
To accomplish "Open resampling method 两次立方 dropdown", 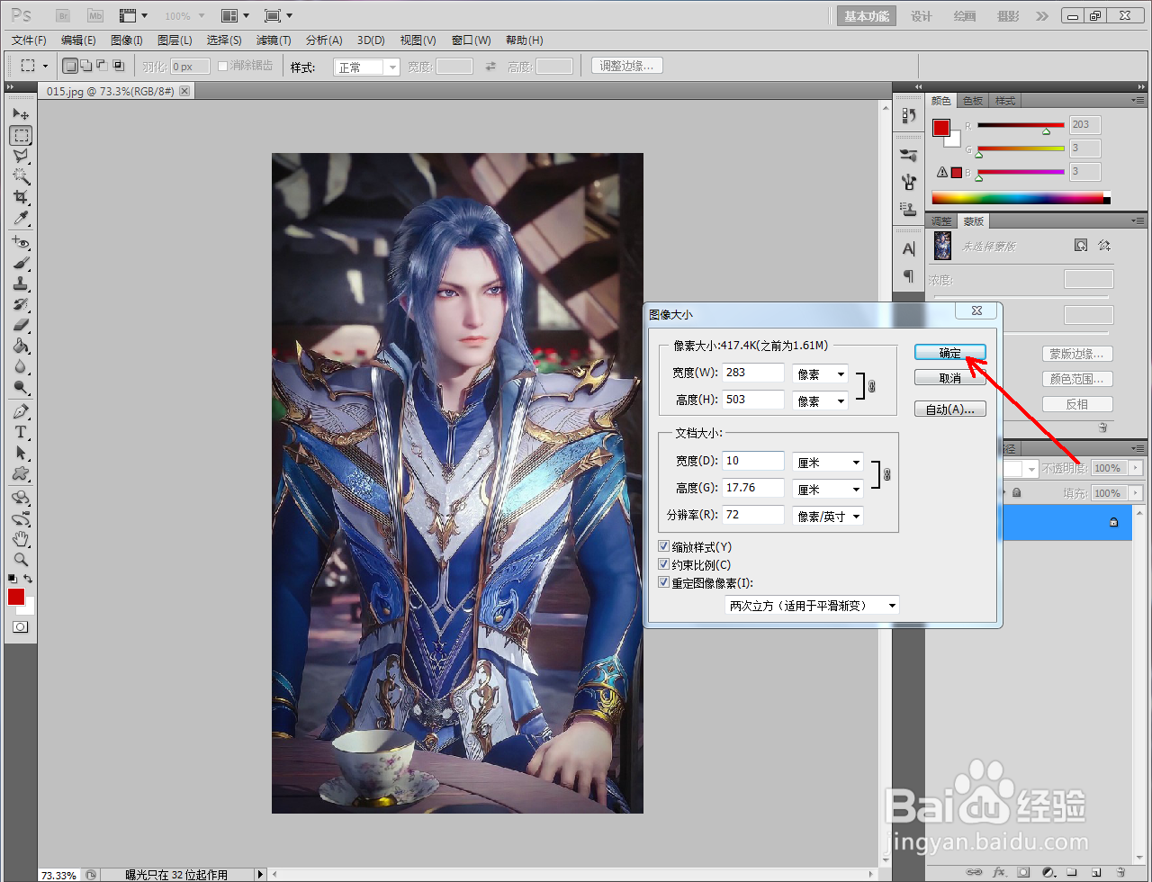I will [812, 606].
